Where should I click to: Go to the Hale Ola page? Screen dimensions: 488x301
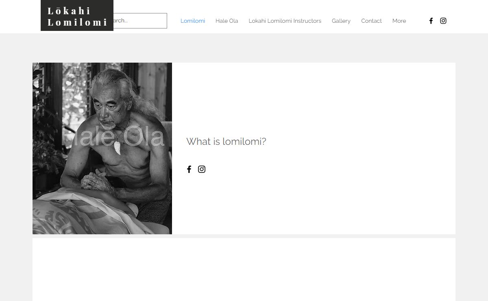[x=227, y=21]
